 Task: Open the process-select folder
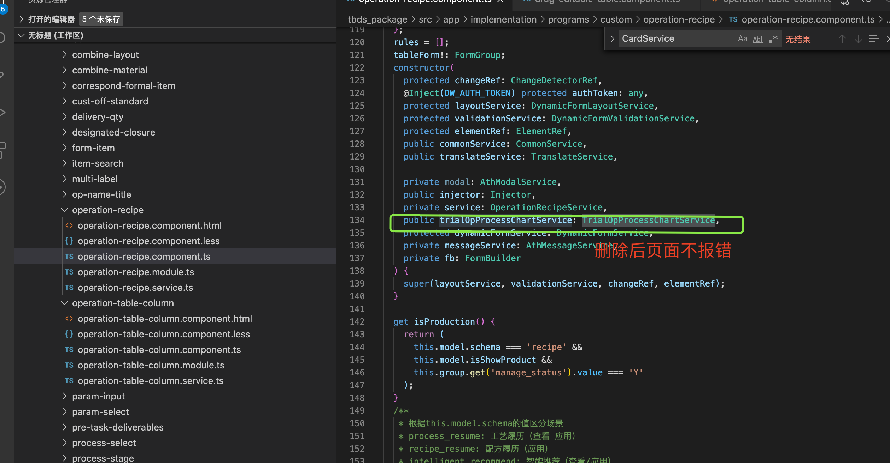point(104,443)
